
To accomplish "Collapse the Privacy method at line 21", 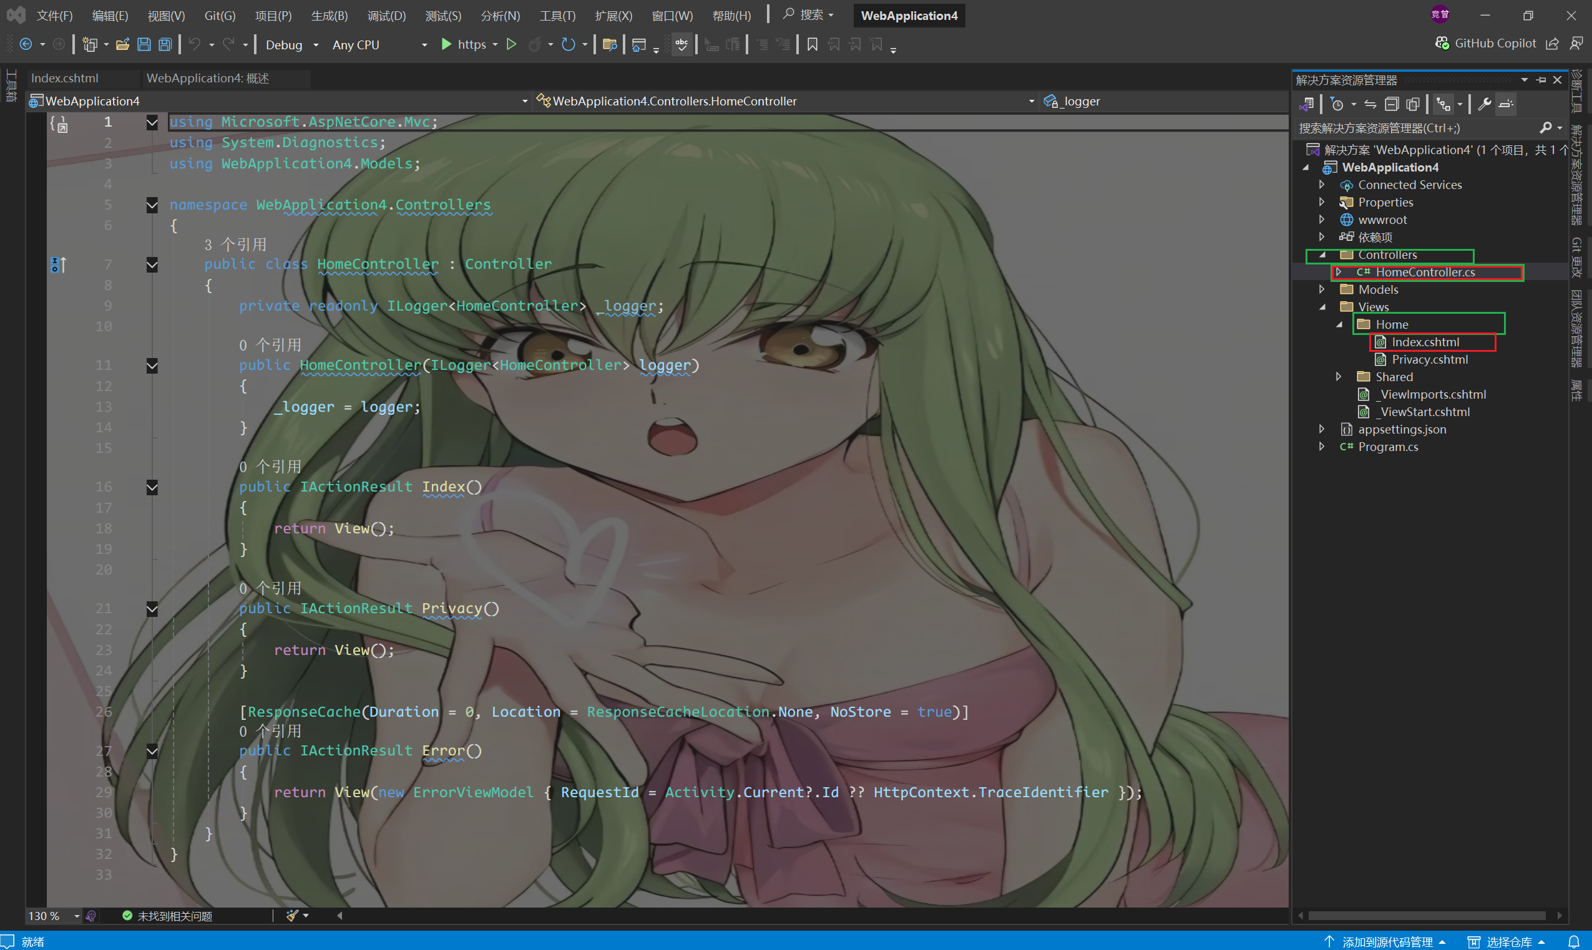I will [x=152, y=609].
